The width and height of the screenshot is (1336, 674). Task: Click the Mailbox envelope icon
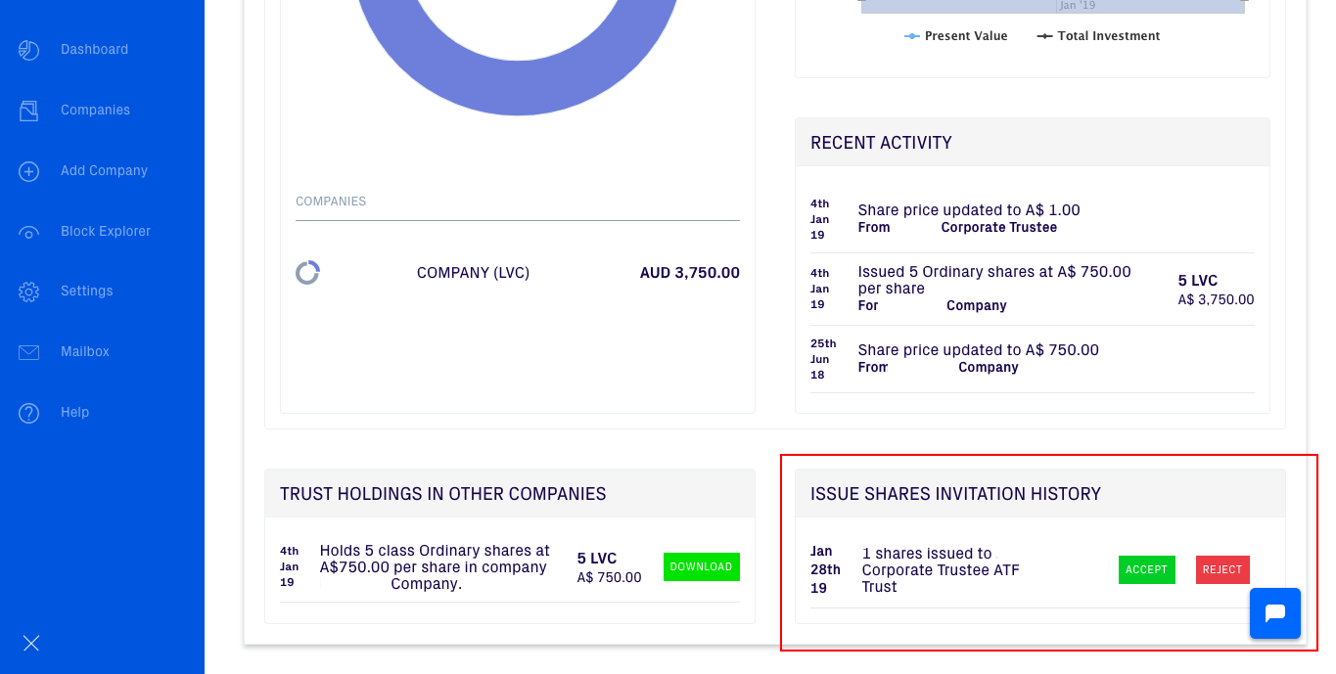tap(29, 352)
